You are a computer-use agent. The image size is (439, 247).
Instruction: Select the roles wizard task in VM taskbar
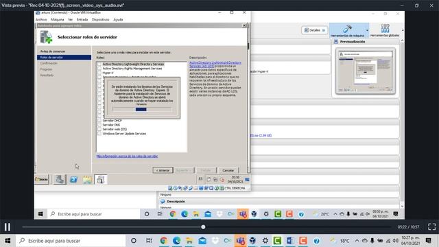click(x=101, y=180)
